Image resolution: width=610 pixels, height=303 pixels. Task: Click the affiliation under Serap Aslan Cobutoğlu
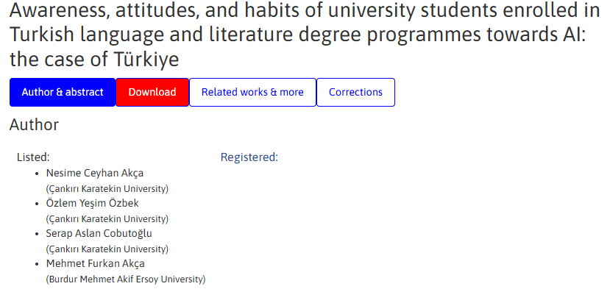coord(107,249)
